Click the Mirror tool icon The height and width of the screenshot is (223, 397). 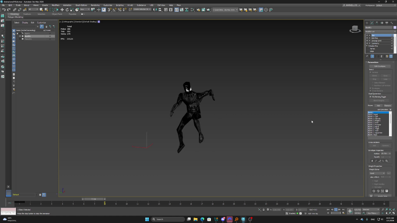click(155, 10)
